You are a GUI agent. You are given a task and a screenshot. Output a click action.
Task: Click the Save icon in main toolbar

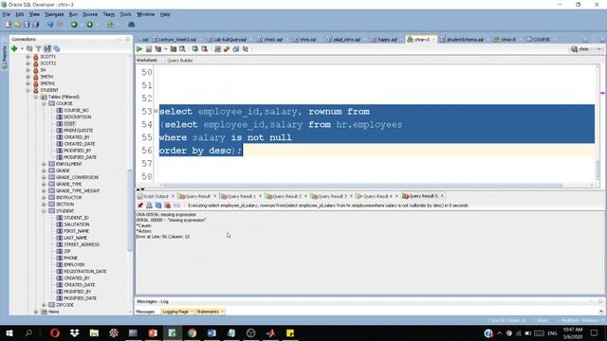click(27, 25)
